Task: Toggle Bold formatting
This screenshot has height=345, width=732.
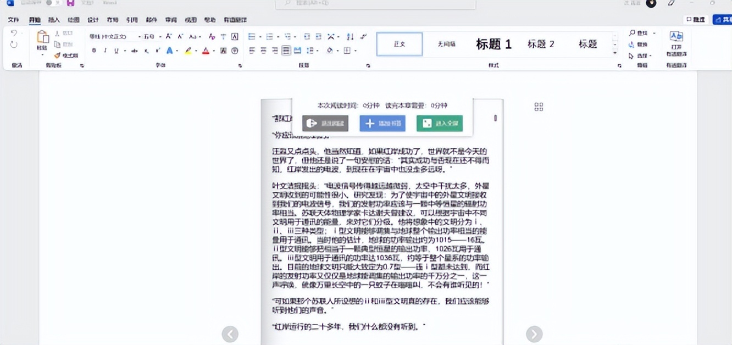Action: [x=94, y=51]
